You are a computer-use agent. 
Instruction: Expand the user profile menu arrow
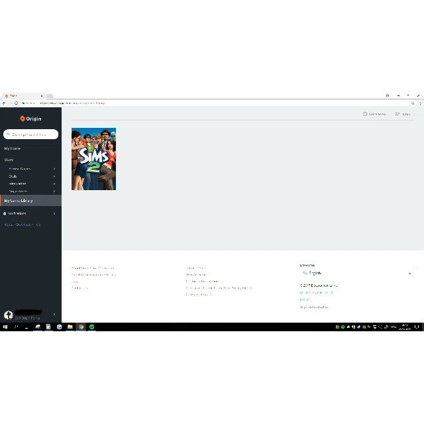[54, 314]
